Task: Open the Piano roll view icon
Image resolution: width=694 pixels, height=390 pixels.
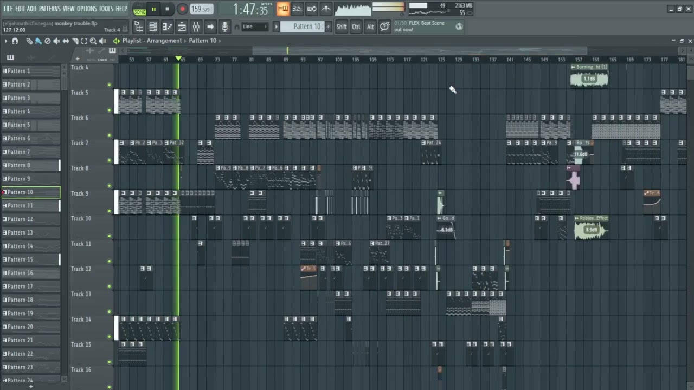Action: point(168,27)
